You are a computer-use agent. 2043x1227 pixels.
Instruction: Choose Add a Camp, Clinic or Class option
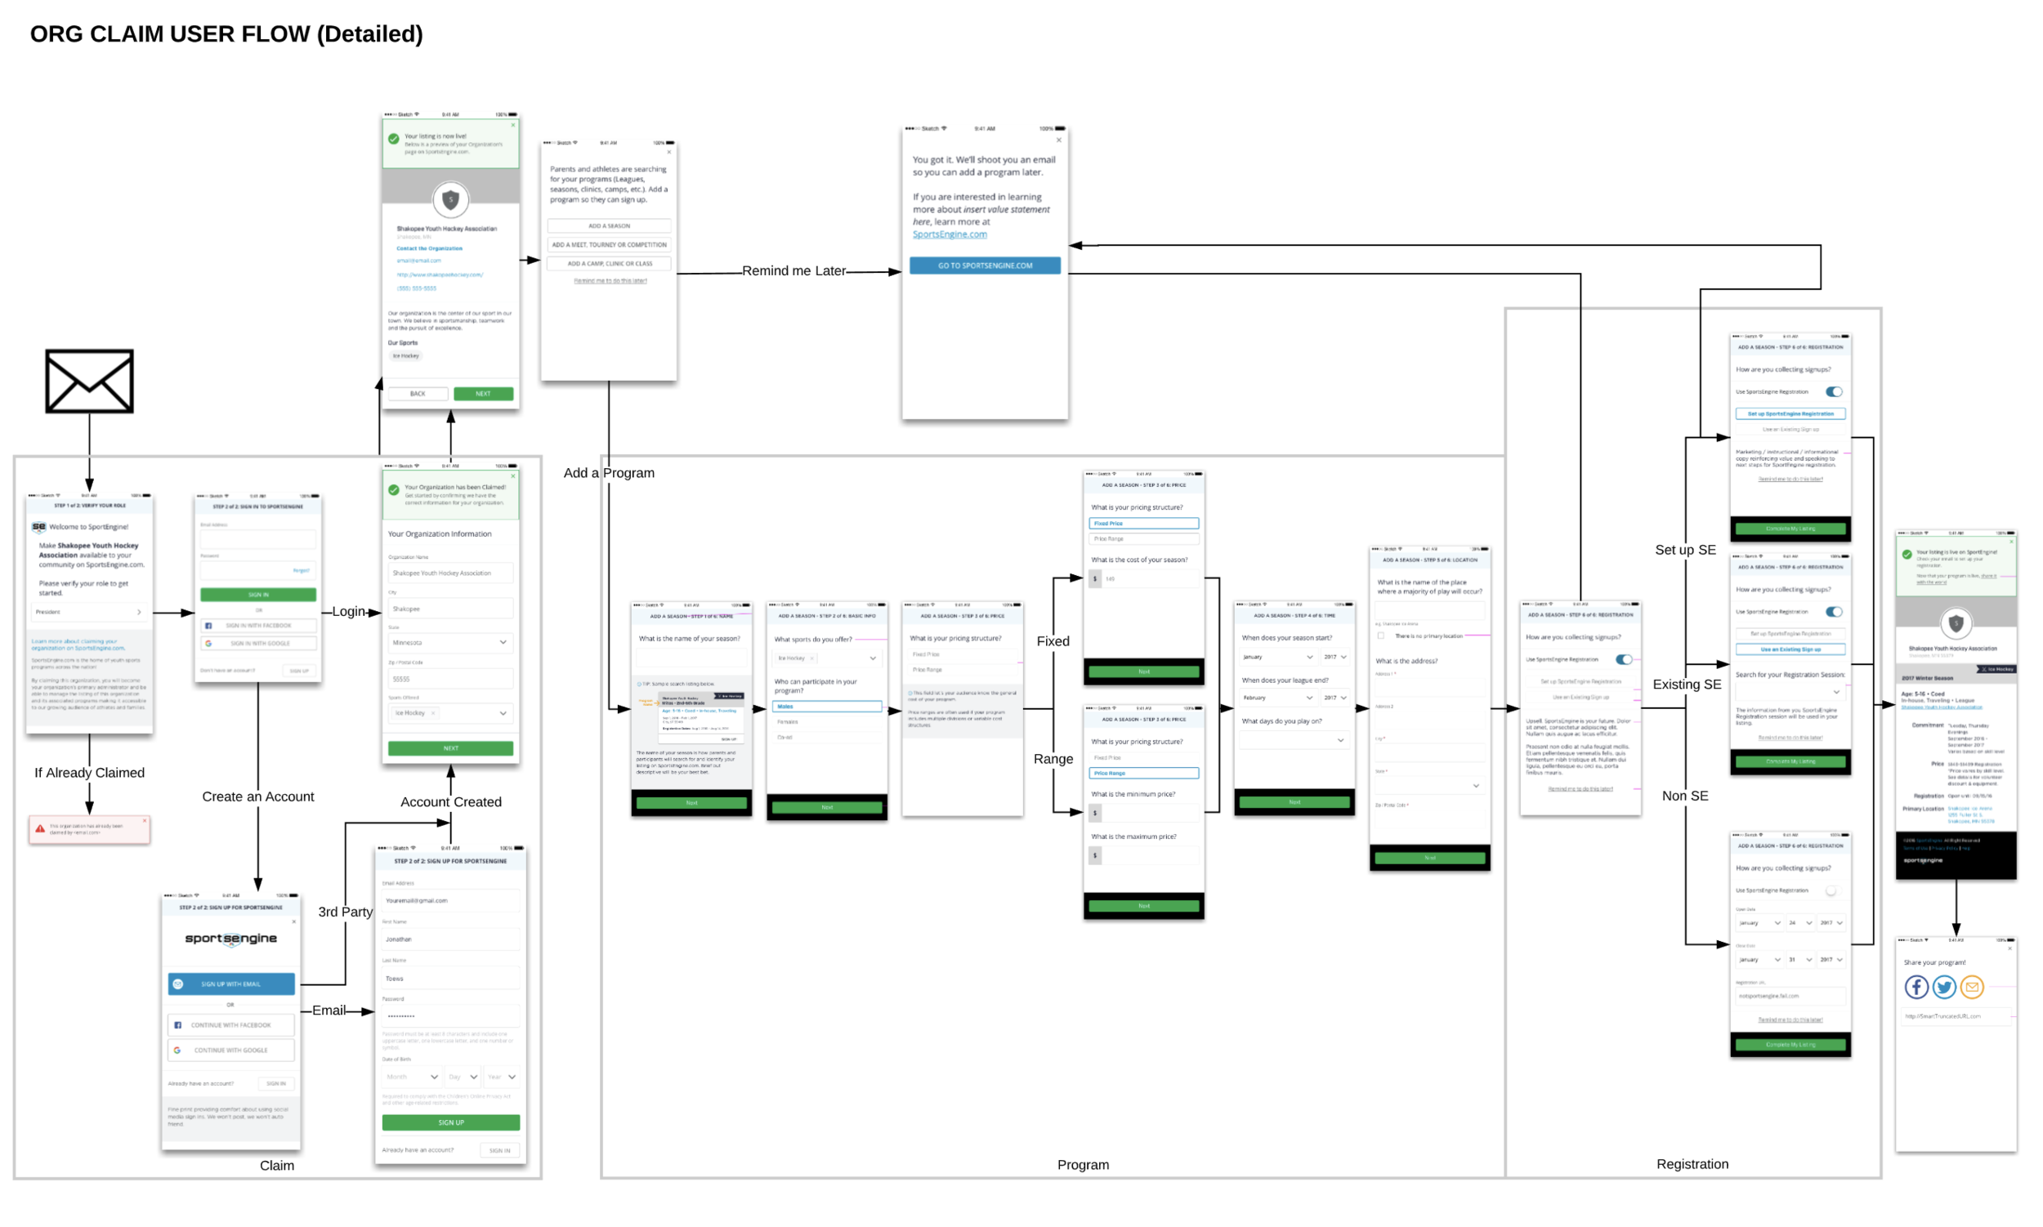click(x=609, y=264)
